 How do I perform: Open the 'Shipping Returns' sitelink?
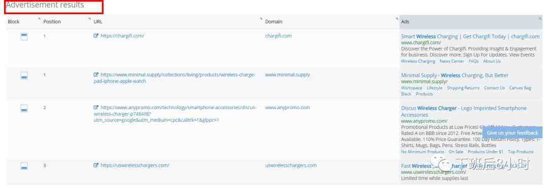(463, 88)
